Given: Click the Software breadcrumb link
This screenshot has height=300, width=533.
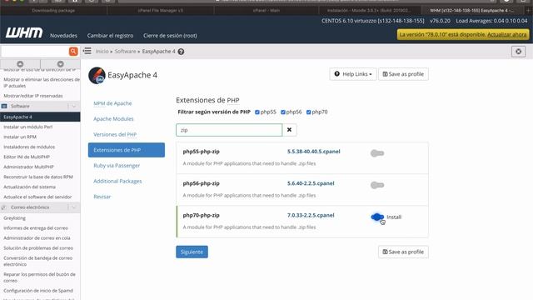Looking at the screenshot, I should click(x=125, y=52).
